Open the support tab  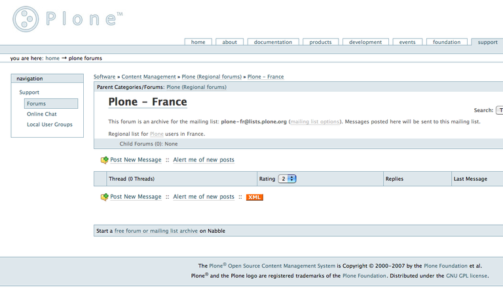click(487, 42)
